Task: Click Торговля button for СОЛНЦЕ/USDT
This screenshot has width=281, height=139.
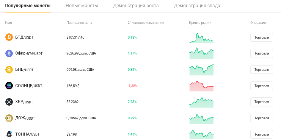Action: tap(261, 86)
